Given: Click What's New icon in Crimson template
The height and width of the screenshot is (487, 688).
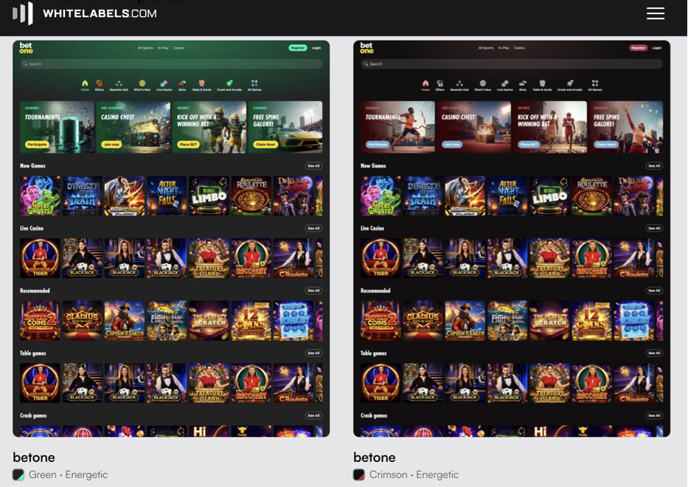Looking at the screenshot, I should 483,83.
